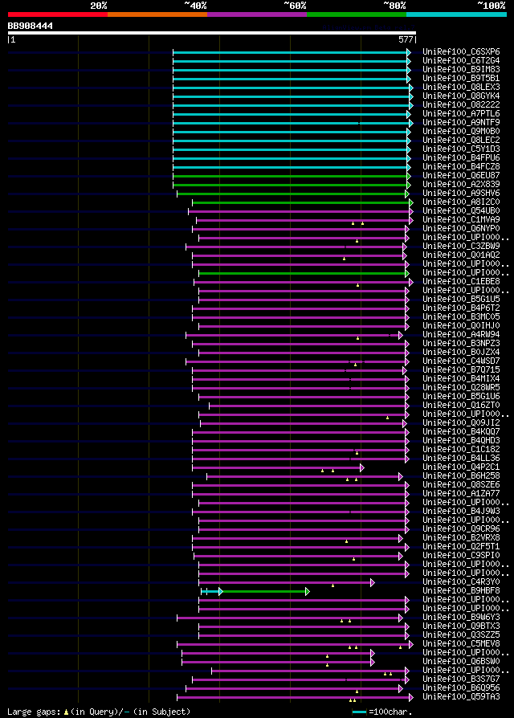Open hit UniRef100_A8I2C0
The width and height of the screenshot is (514, 718).
[461, 202]
